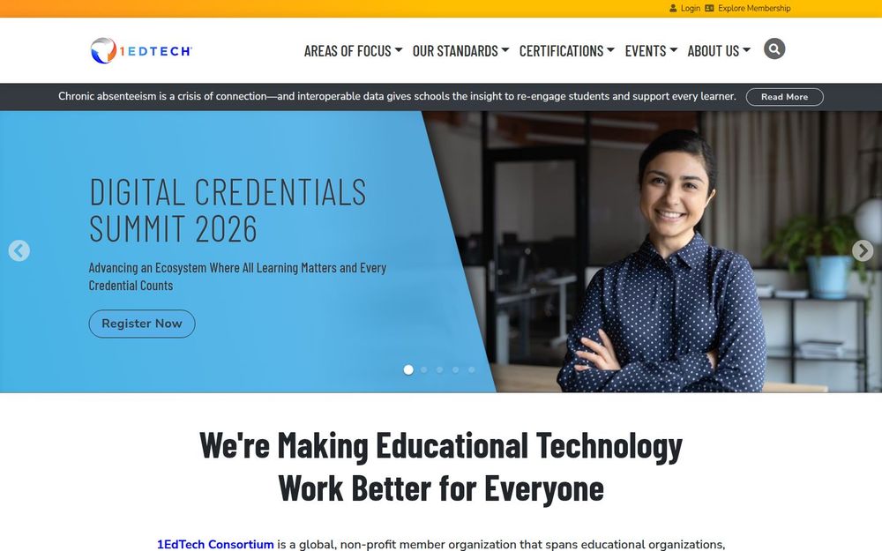Go to previous carousel slide arrow

coord(19,250)
